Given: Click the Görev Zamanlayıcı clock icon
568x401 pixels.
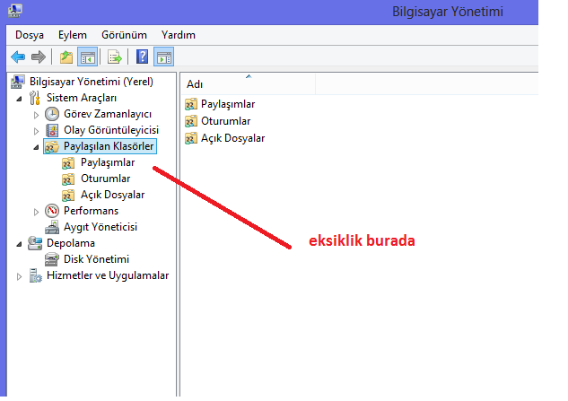Looking at the screenshot, I should (x=52, y=114).
